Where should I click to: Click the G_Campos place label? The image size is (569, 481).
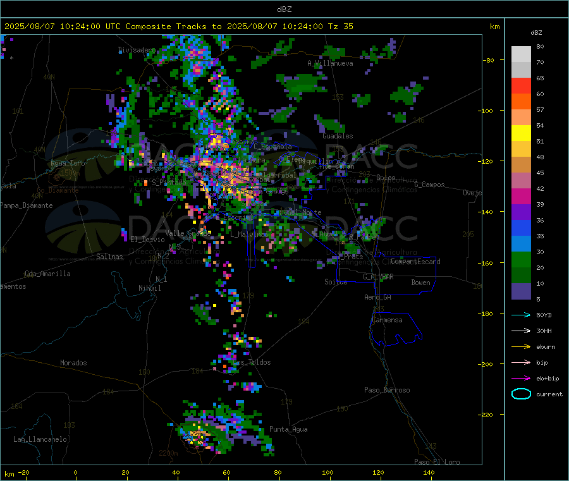pyautogui.click(x=429, y=185)
